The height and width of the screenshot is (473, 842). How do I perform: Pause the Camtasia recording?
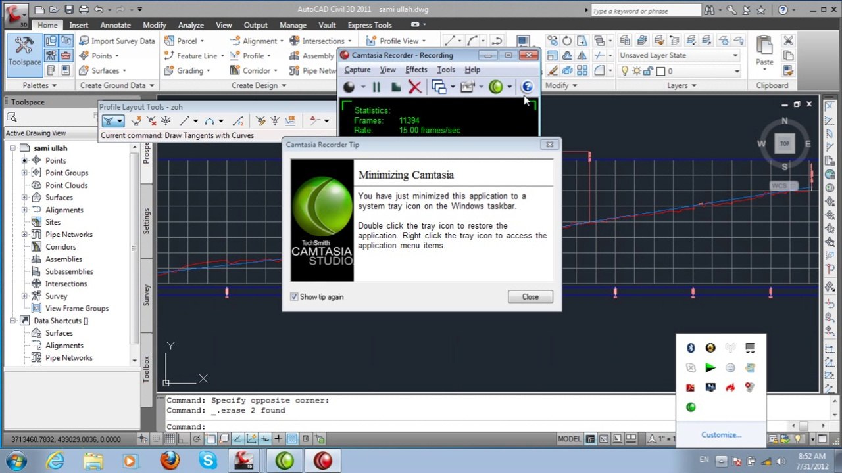click(376, 87)
